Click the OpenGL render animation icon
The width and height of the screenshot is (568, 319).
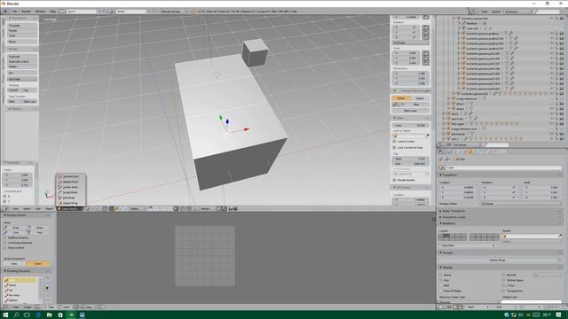(x=235, y=209)
